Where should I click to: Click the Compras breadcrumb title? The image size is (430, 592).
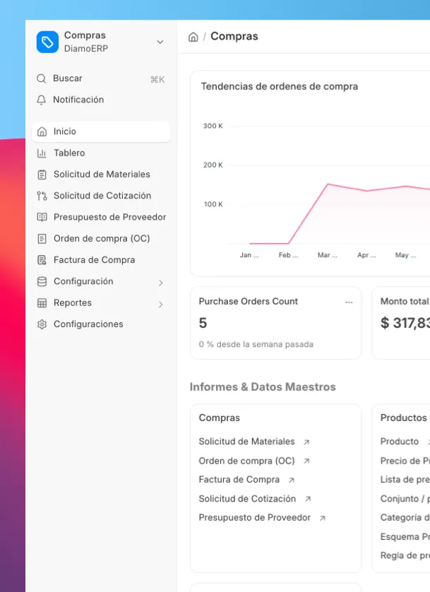point(234,36)
